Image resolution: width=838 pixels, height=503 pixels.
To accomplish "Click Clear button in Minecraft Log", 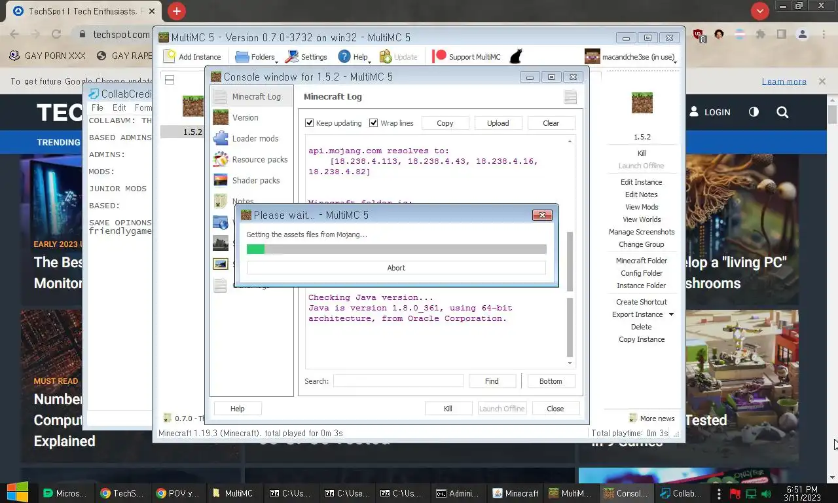I will [551, 122].
